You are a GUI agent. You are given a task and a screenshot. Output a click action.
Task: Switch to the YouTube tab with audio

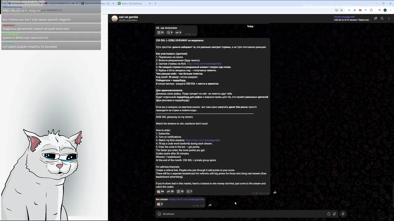point(61,3)
